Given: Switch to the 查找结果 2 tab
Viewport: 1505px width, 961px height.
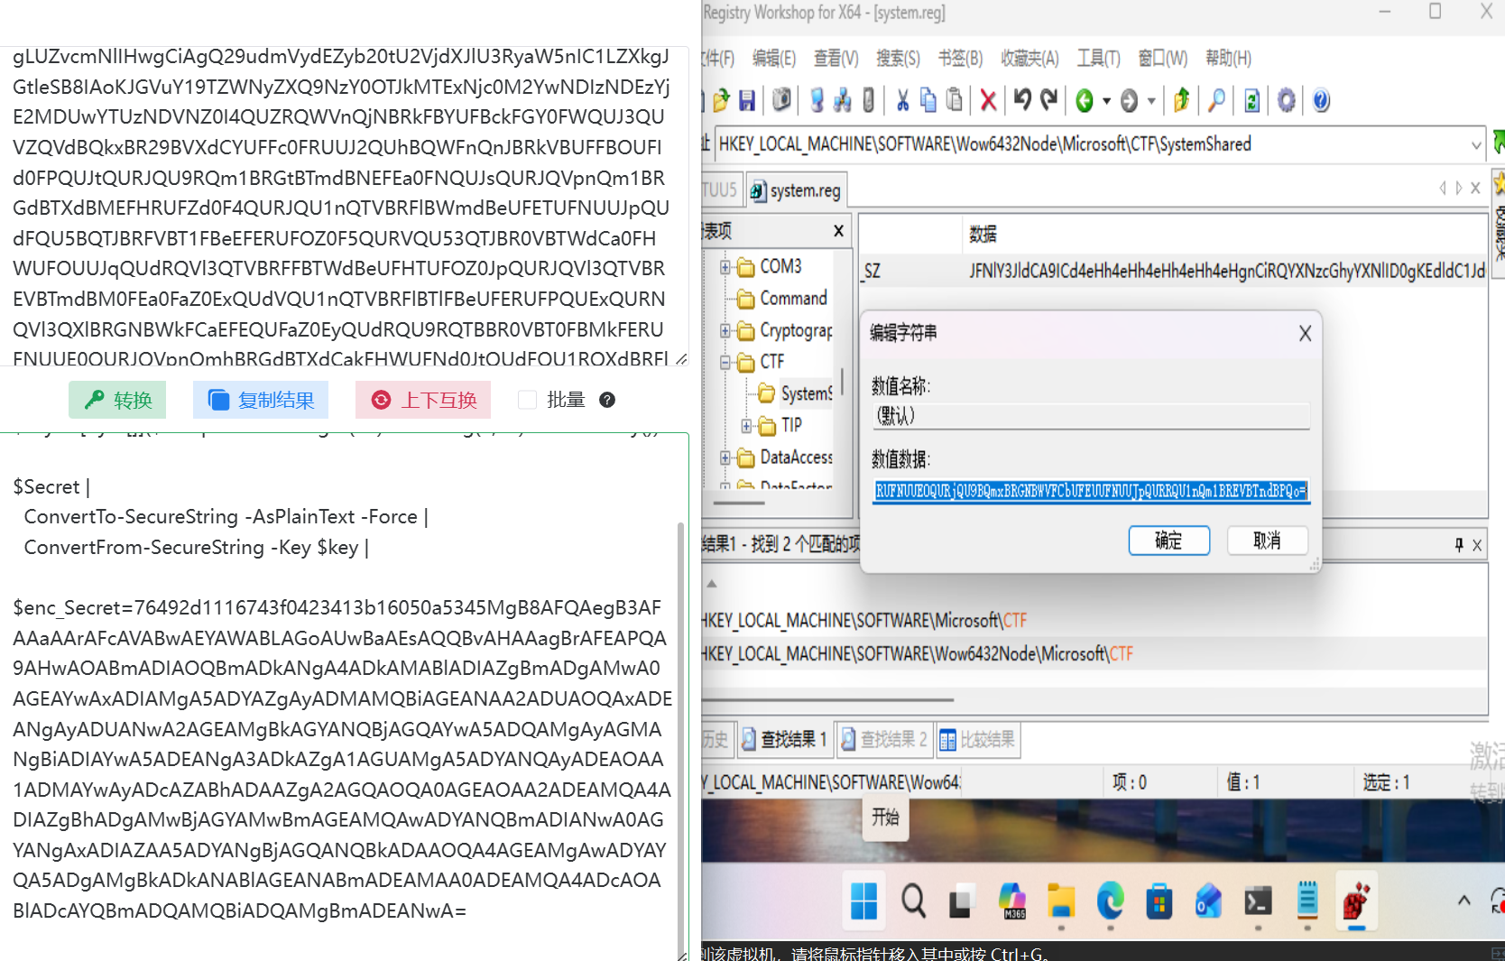Looking at the screenshot, I should [x=884, y=740].
